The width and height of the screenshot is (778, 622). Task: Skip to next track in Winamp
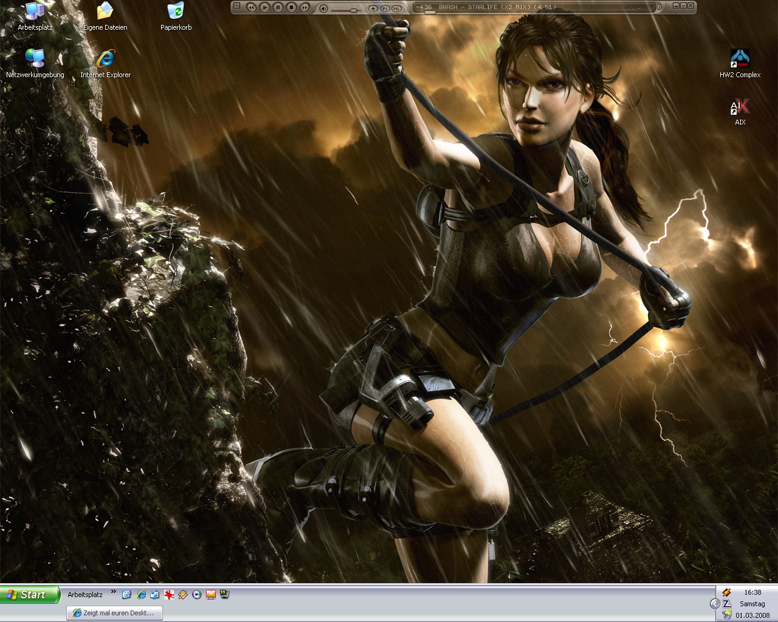click(305, 7)
